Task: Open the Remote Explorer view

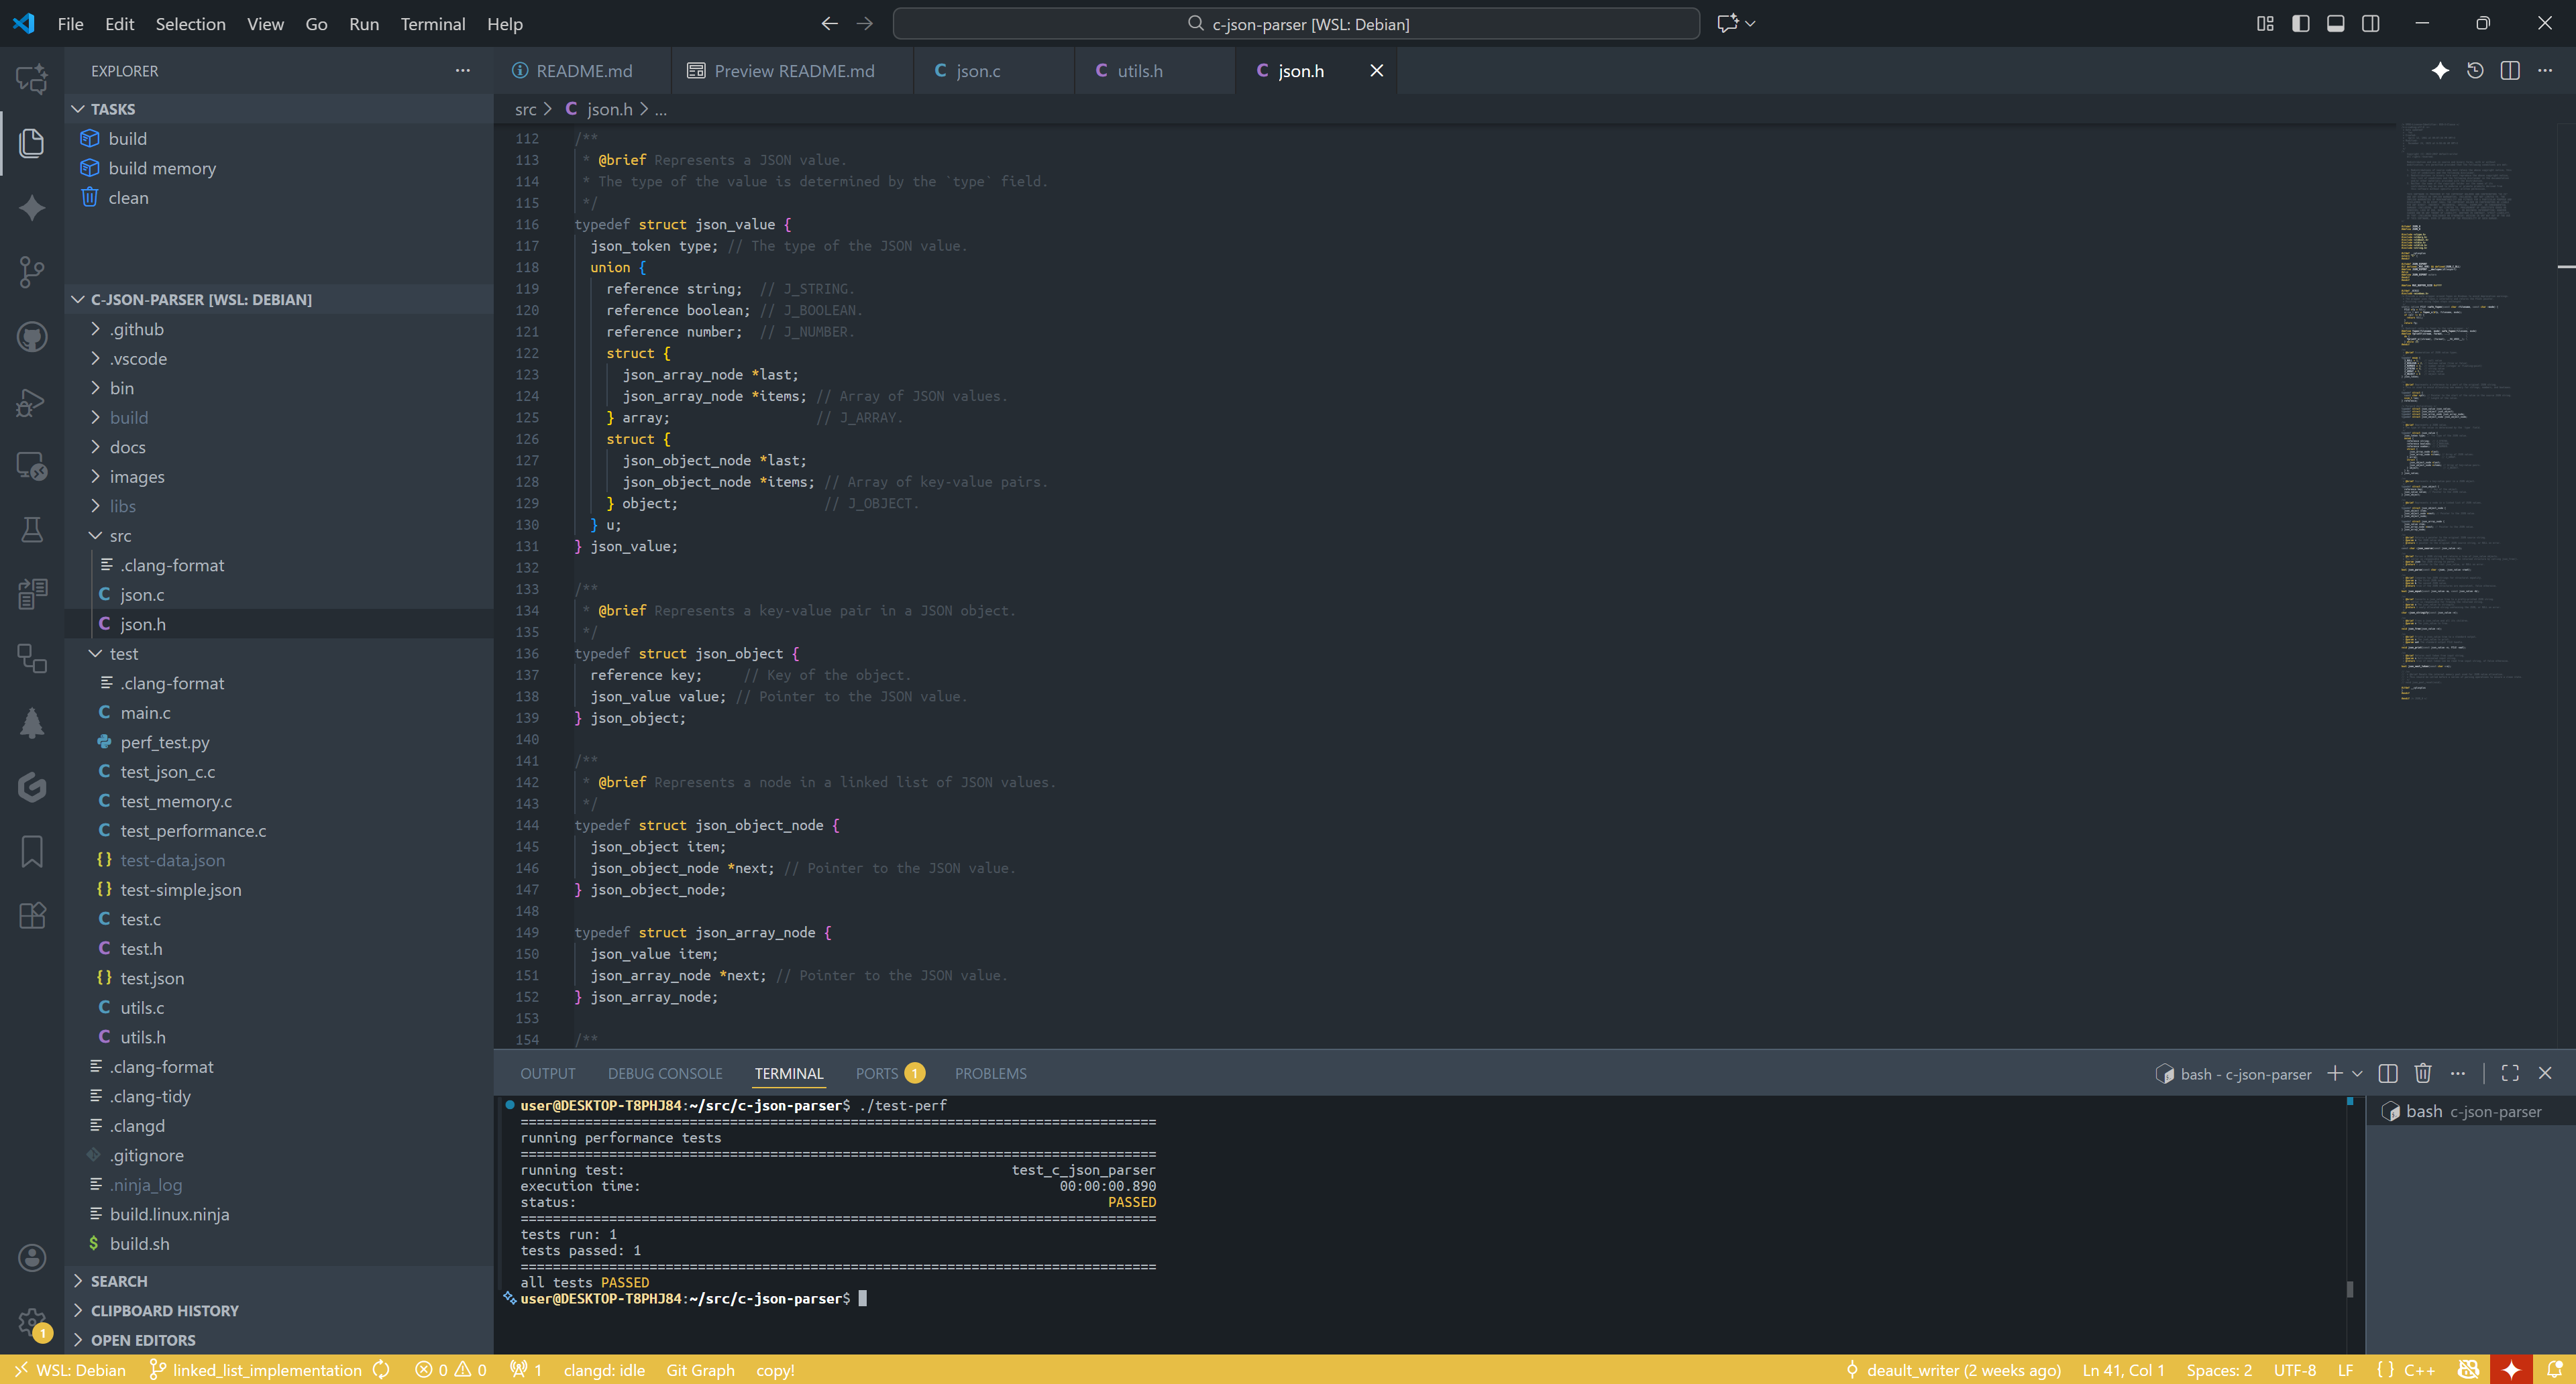Action: 32,465
